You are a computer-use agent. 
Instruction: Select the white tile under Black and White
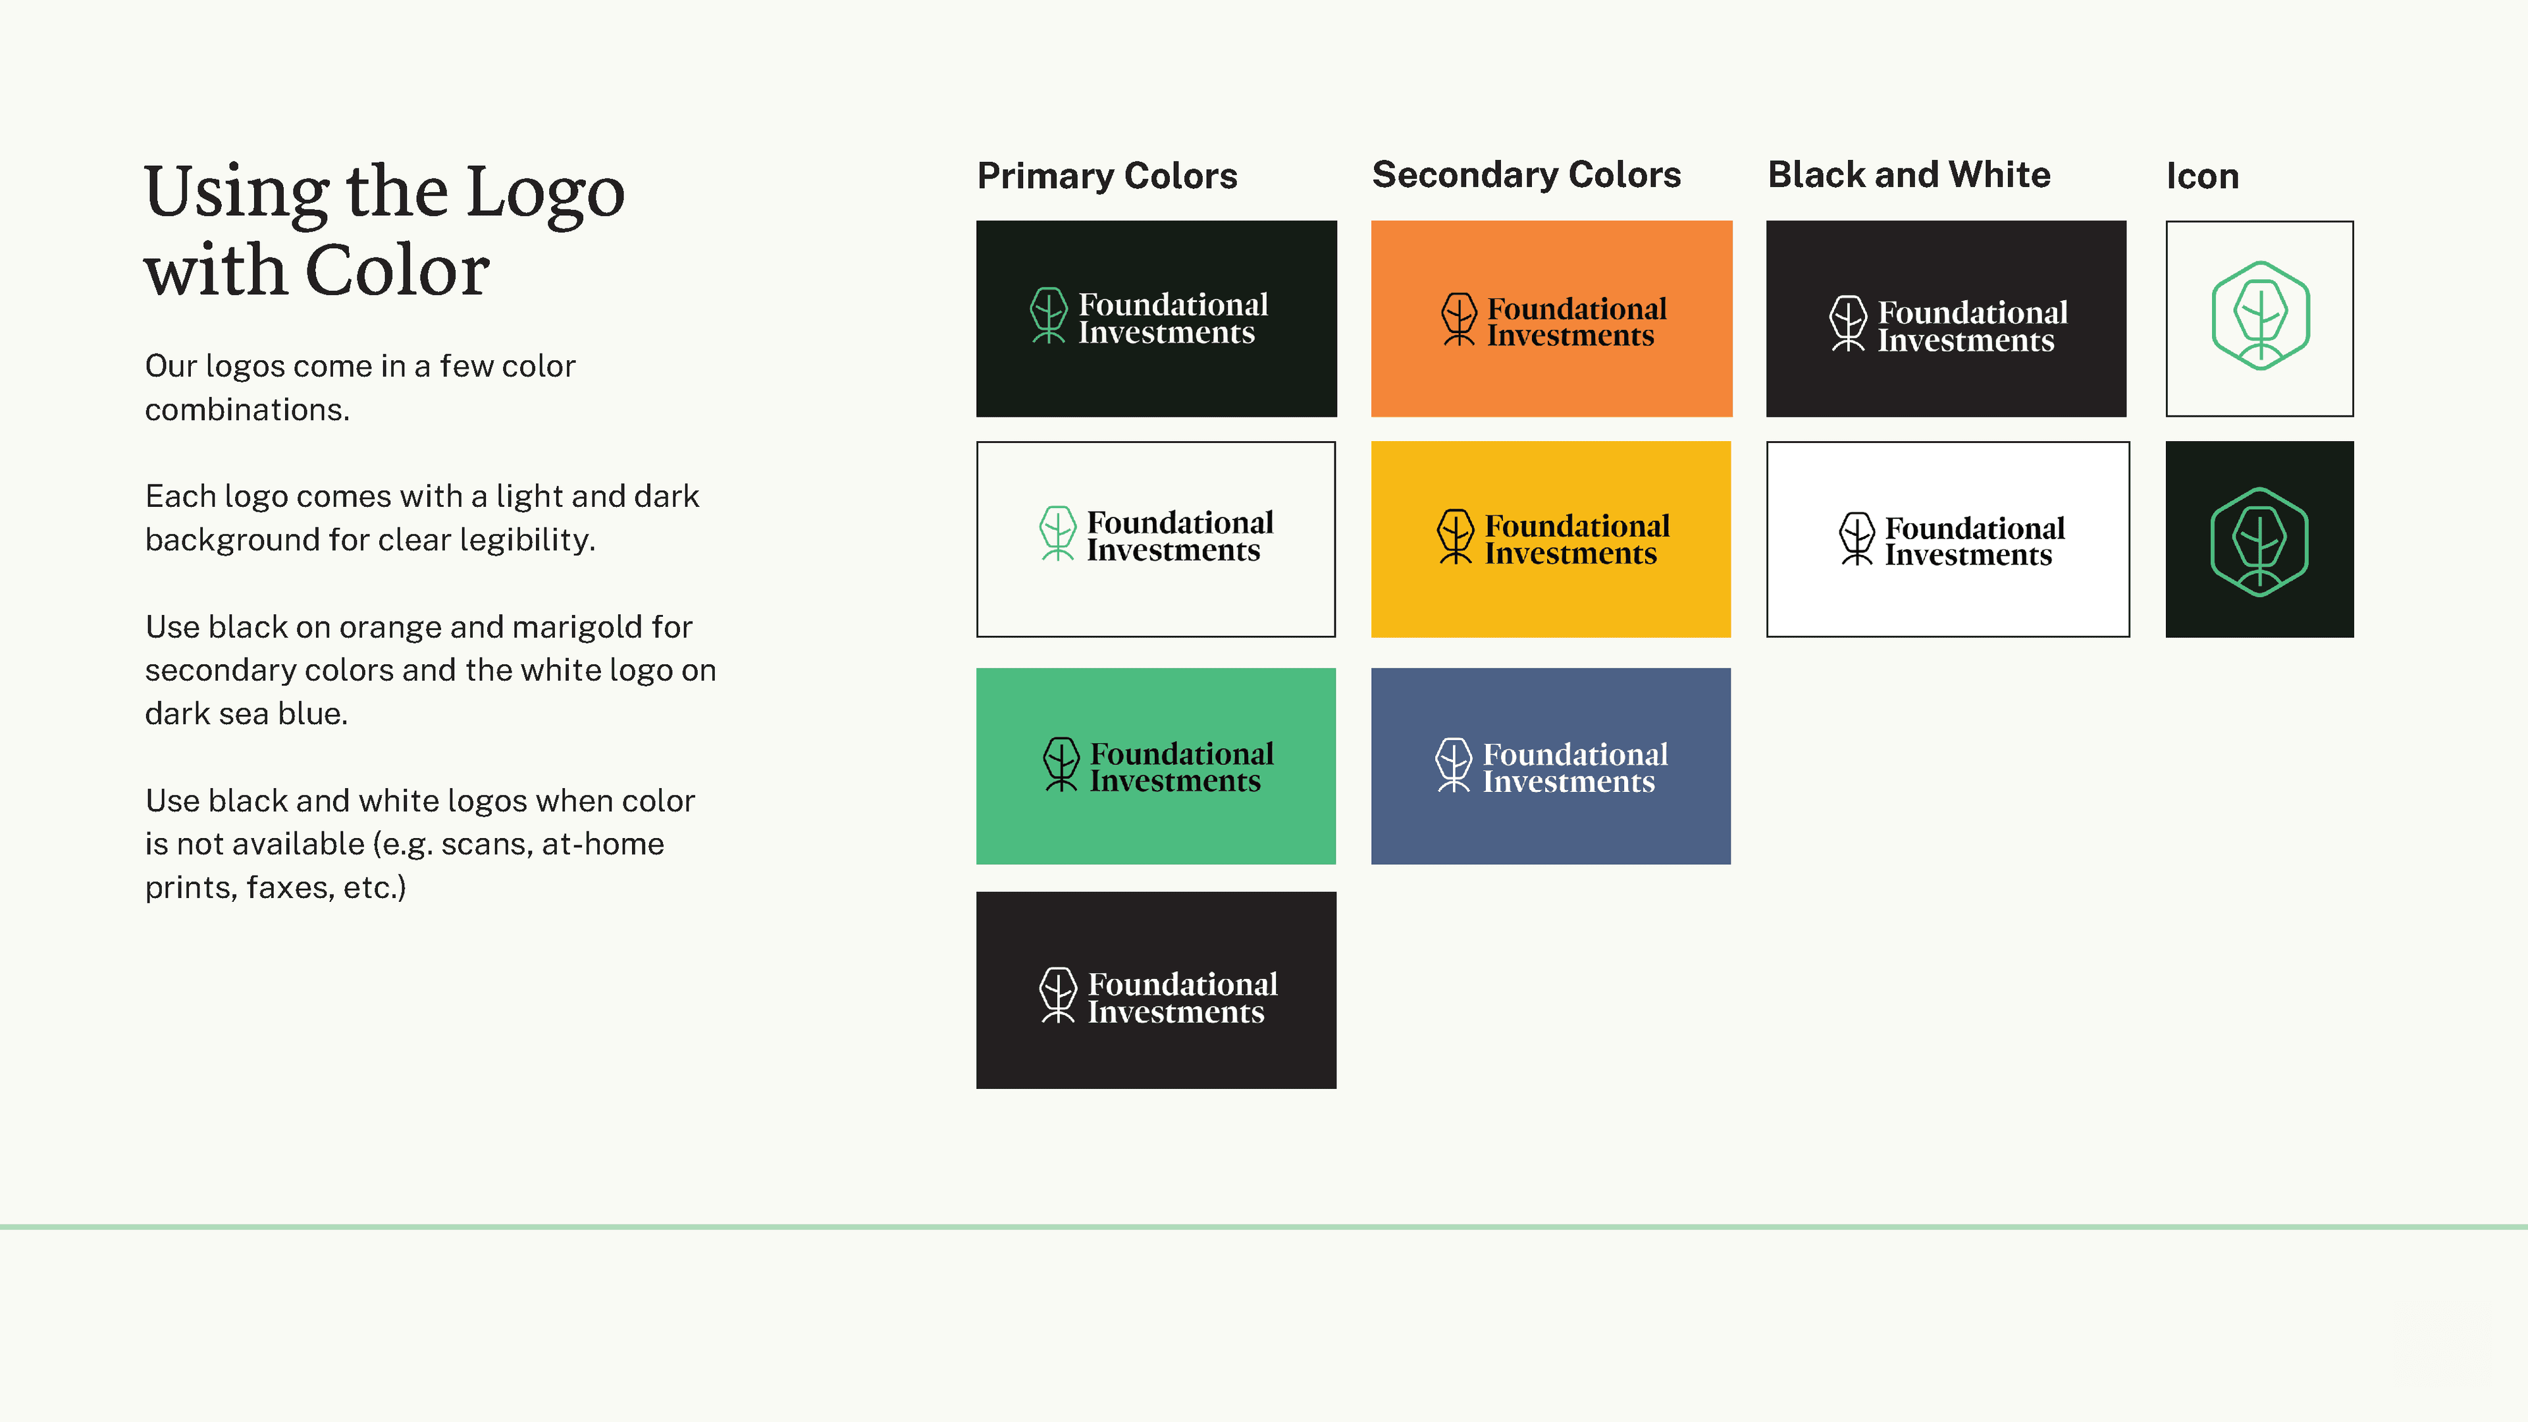(x=1948, y=539)
